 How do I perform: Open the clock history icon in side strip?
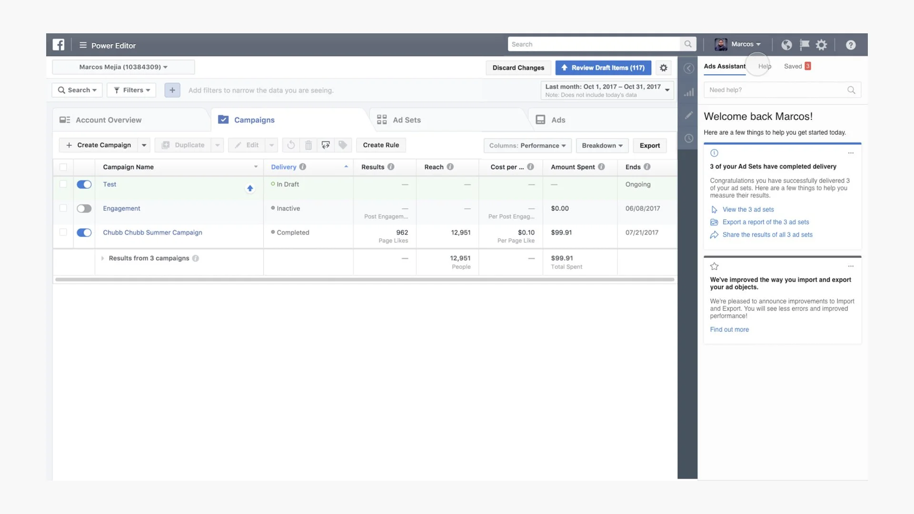tap(688, 138)
